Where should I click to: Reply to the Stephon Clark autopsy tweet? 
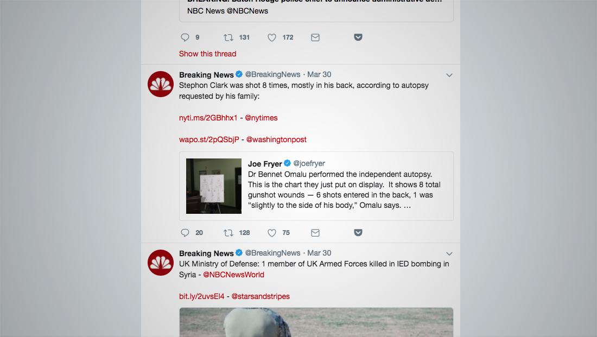(185, 232)
